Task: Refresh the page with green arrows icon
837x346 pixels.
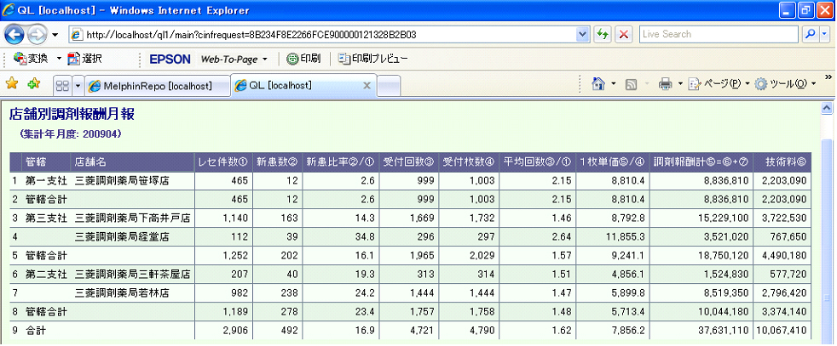Action: [x=602, y=35]
